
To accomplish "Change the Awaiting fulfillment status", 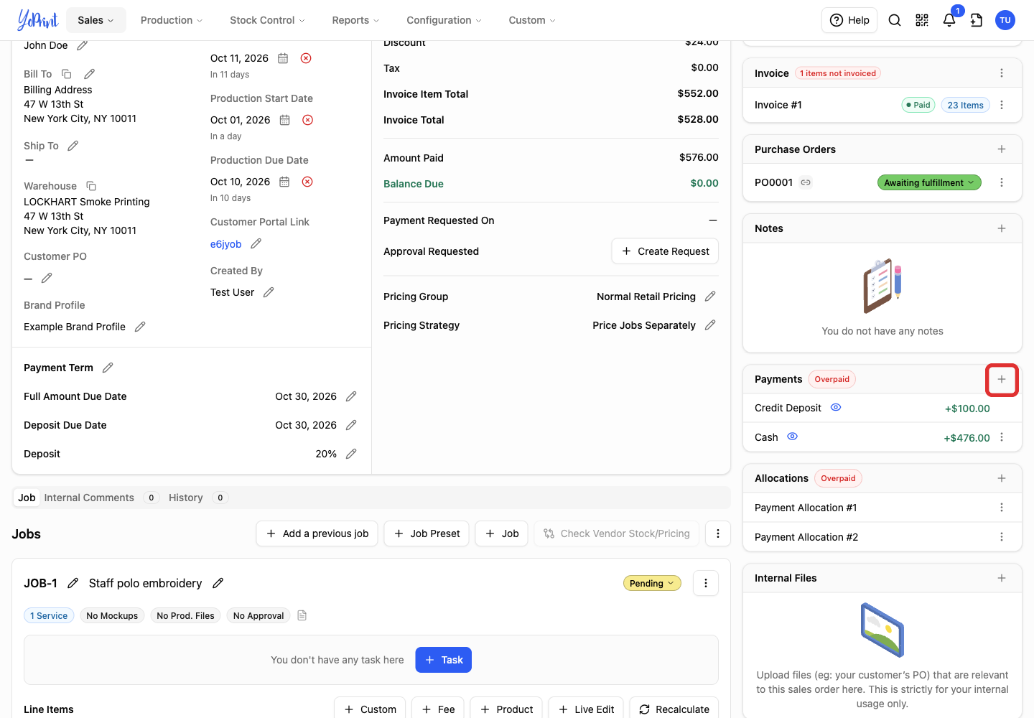I will point(929,182).
